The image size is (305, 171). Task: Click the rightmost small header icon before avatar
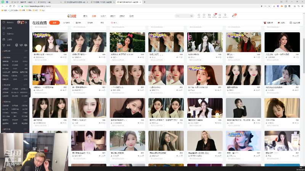click(225, 15)
